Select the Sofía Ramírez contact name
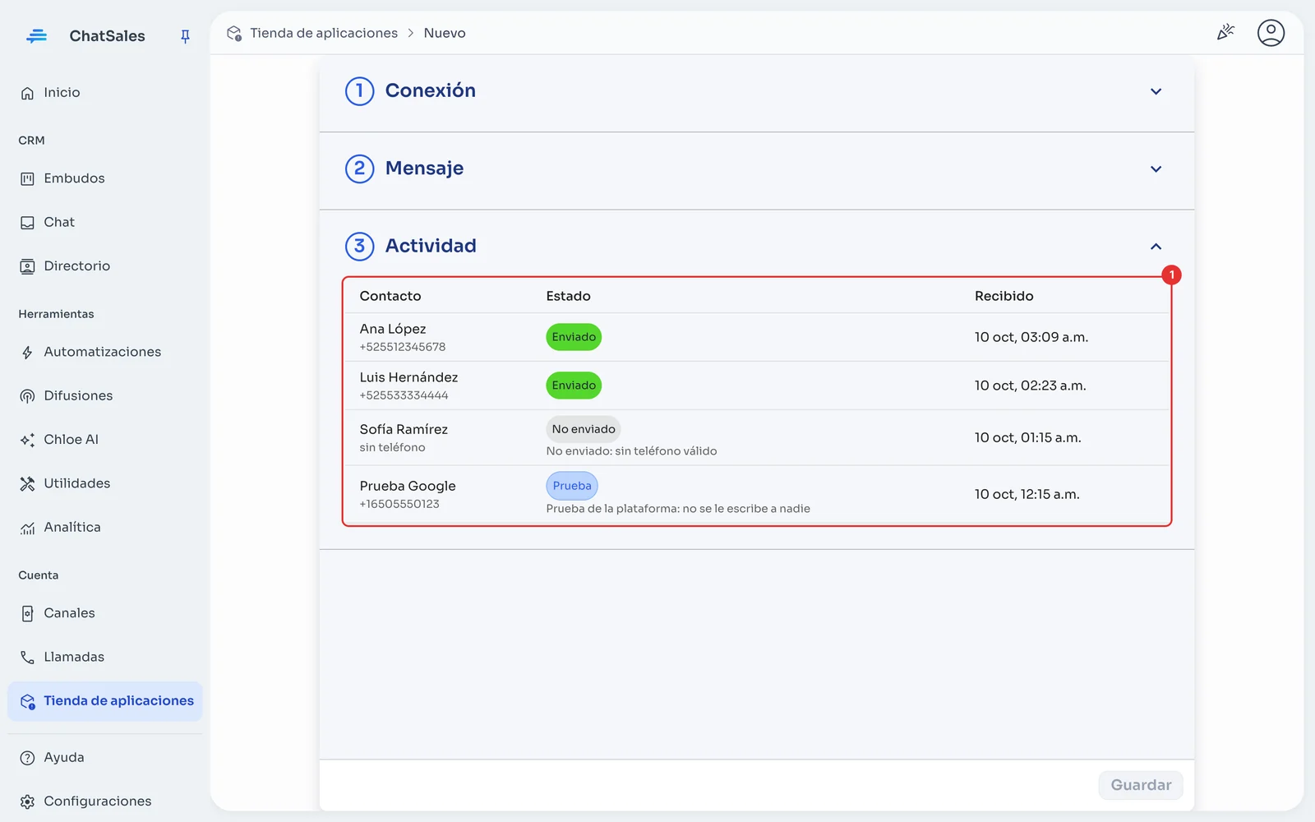 tap(404, 429)
